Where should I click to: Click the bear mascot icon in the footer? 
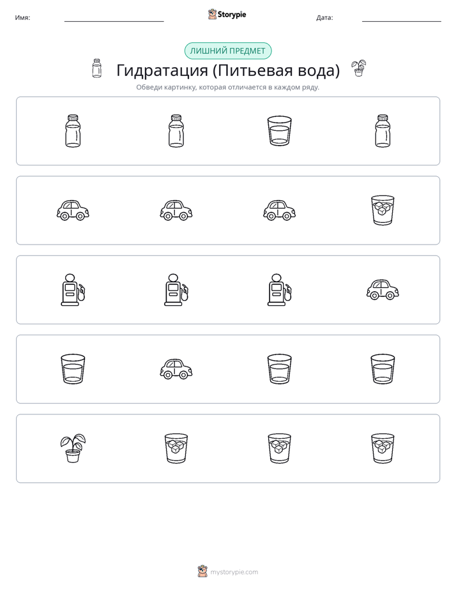(202, 571)
